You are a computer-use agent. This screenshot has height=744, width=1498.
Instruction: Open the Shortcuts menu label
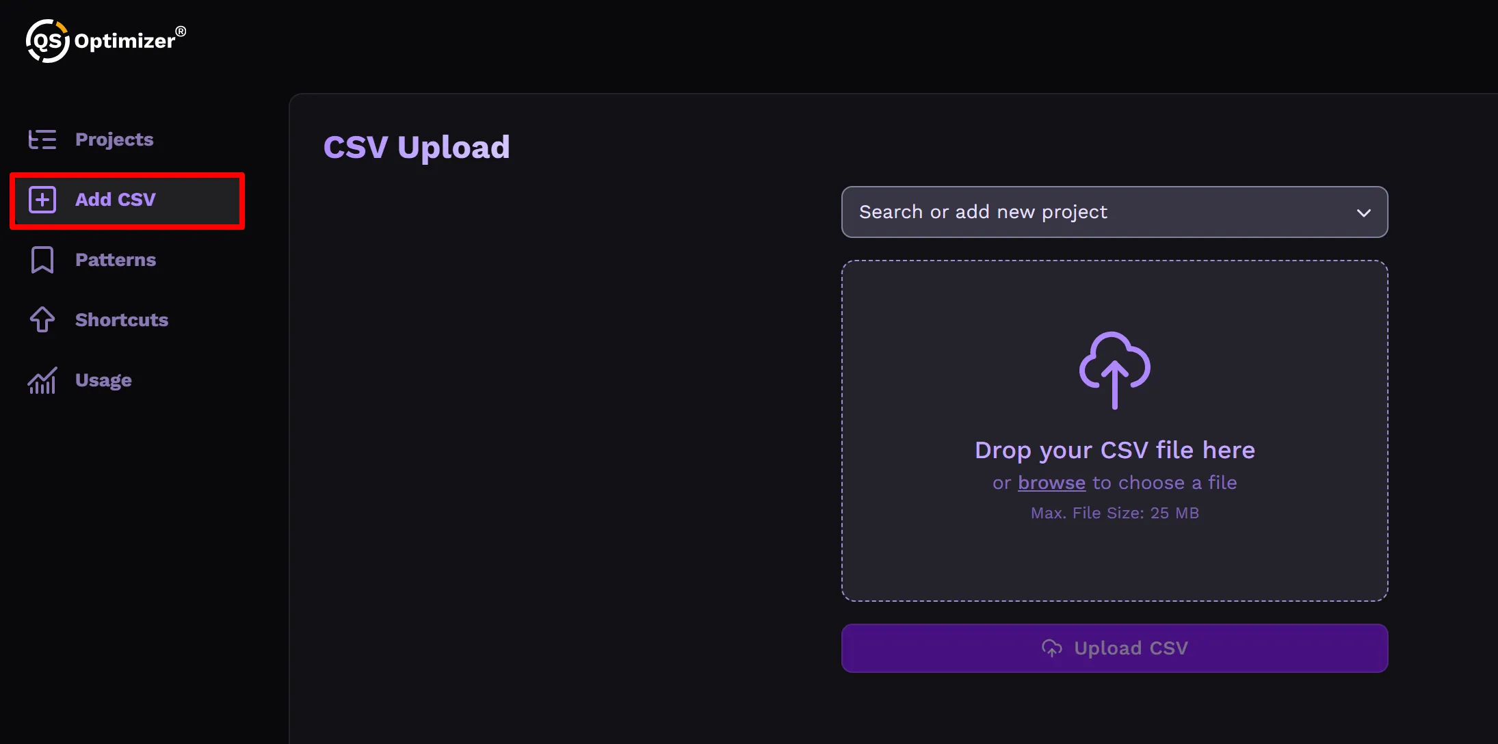(122, 320)
